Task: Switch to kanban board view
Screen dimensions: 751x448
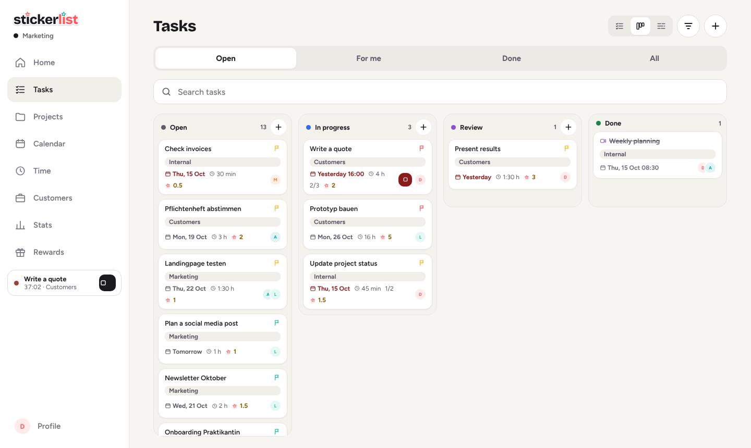Action: click(x=640, y=26)
